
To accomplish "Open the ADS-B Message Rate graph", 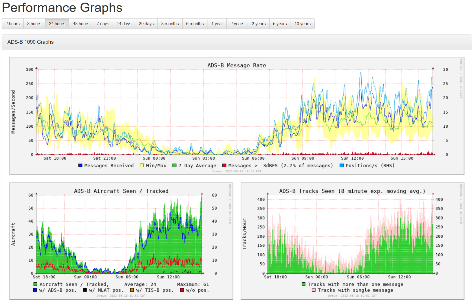I will [x=237, y=65].
